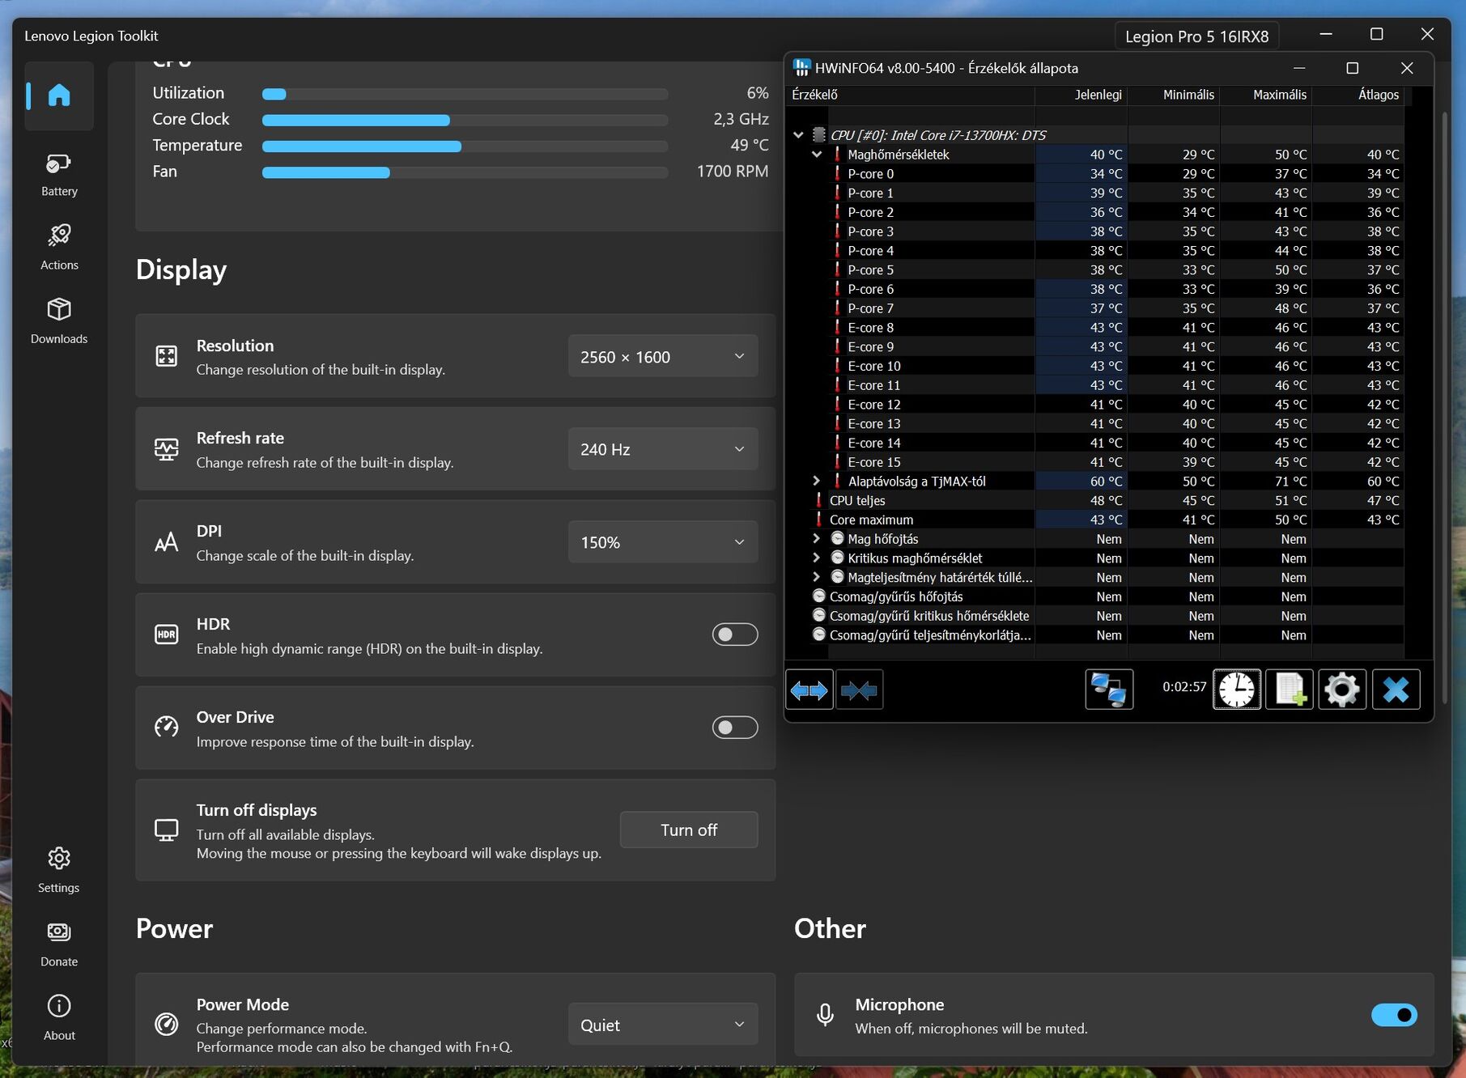This screenshot has height=1078, width=1466.
Task: Click the CPU Utilization progress bar
Action: click(465, 94)
